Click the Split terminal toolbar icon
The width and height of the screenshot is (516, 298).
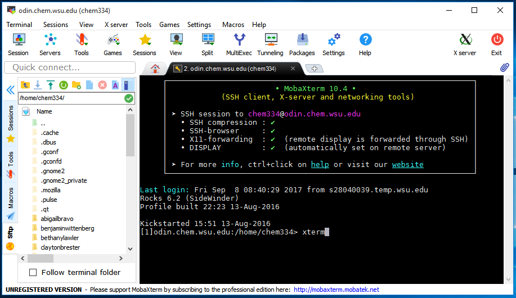coord(208,44)
